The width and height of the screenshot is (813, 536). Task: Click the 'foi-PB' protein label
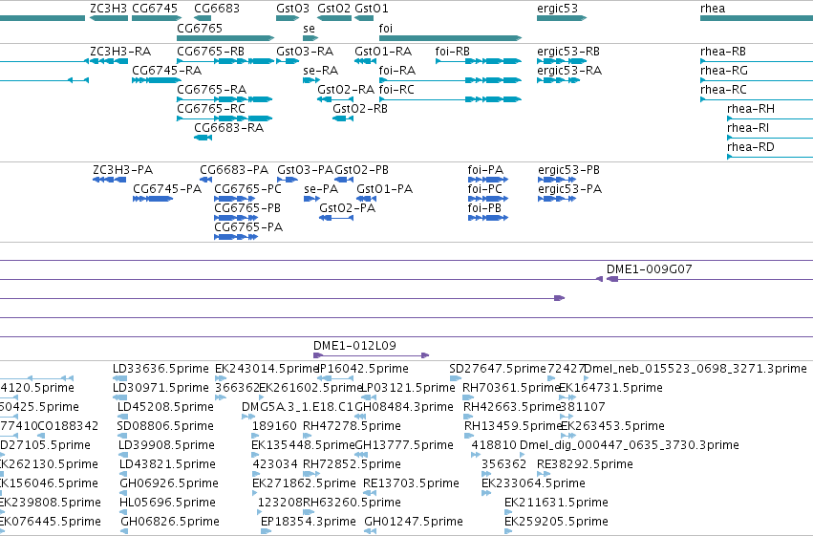484,208
